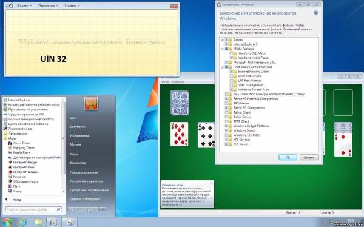Open Windows Explorer folder on taskbar
The width and height of the screenshot is (364, 227).
click(38, 222)
